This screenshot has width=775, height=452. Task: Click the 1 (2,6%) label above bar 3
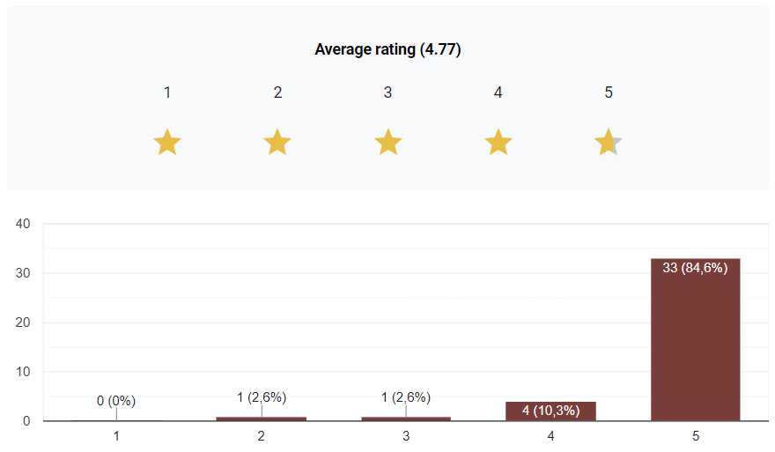406,397
